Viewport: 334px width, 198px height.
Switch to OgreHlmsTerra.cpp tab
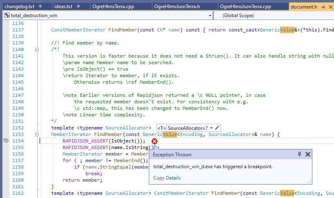pos(113,7)
